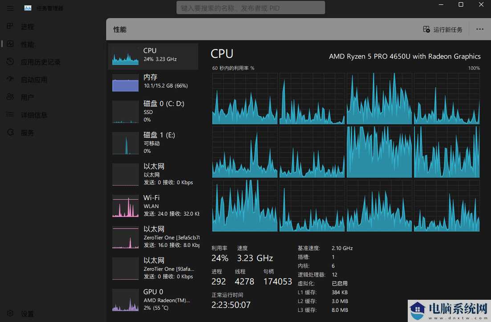Select the ZeroTier One Ethernet entry
491x322 pixels.
click(x=153, y=237)
